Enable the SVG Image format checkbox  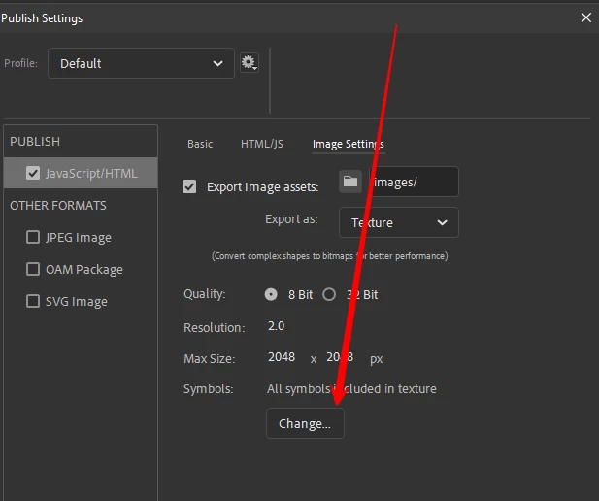click(x=33, y=301)
